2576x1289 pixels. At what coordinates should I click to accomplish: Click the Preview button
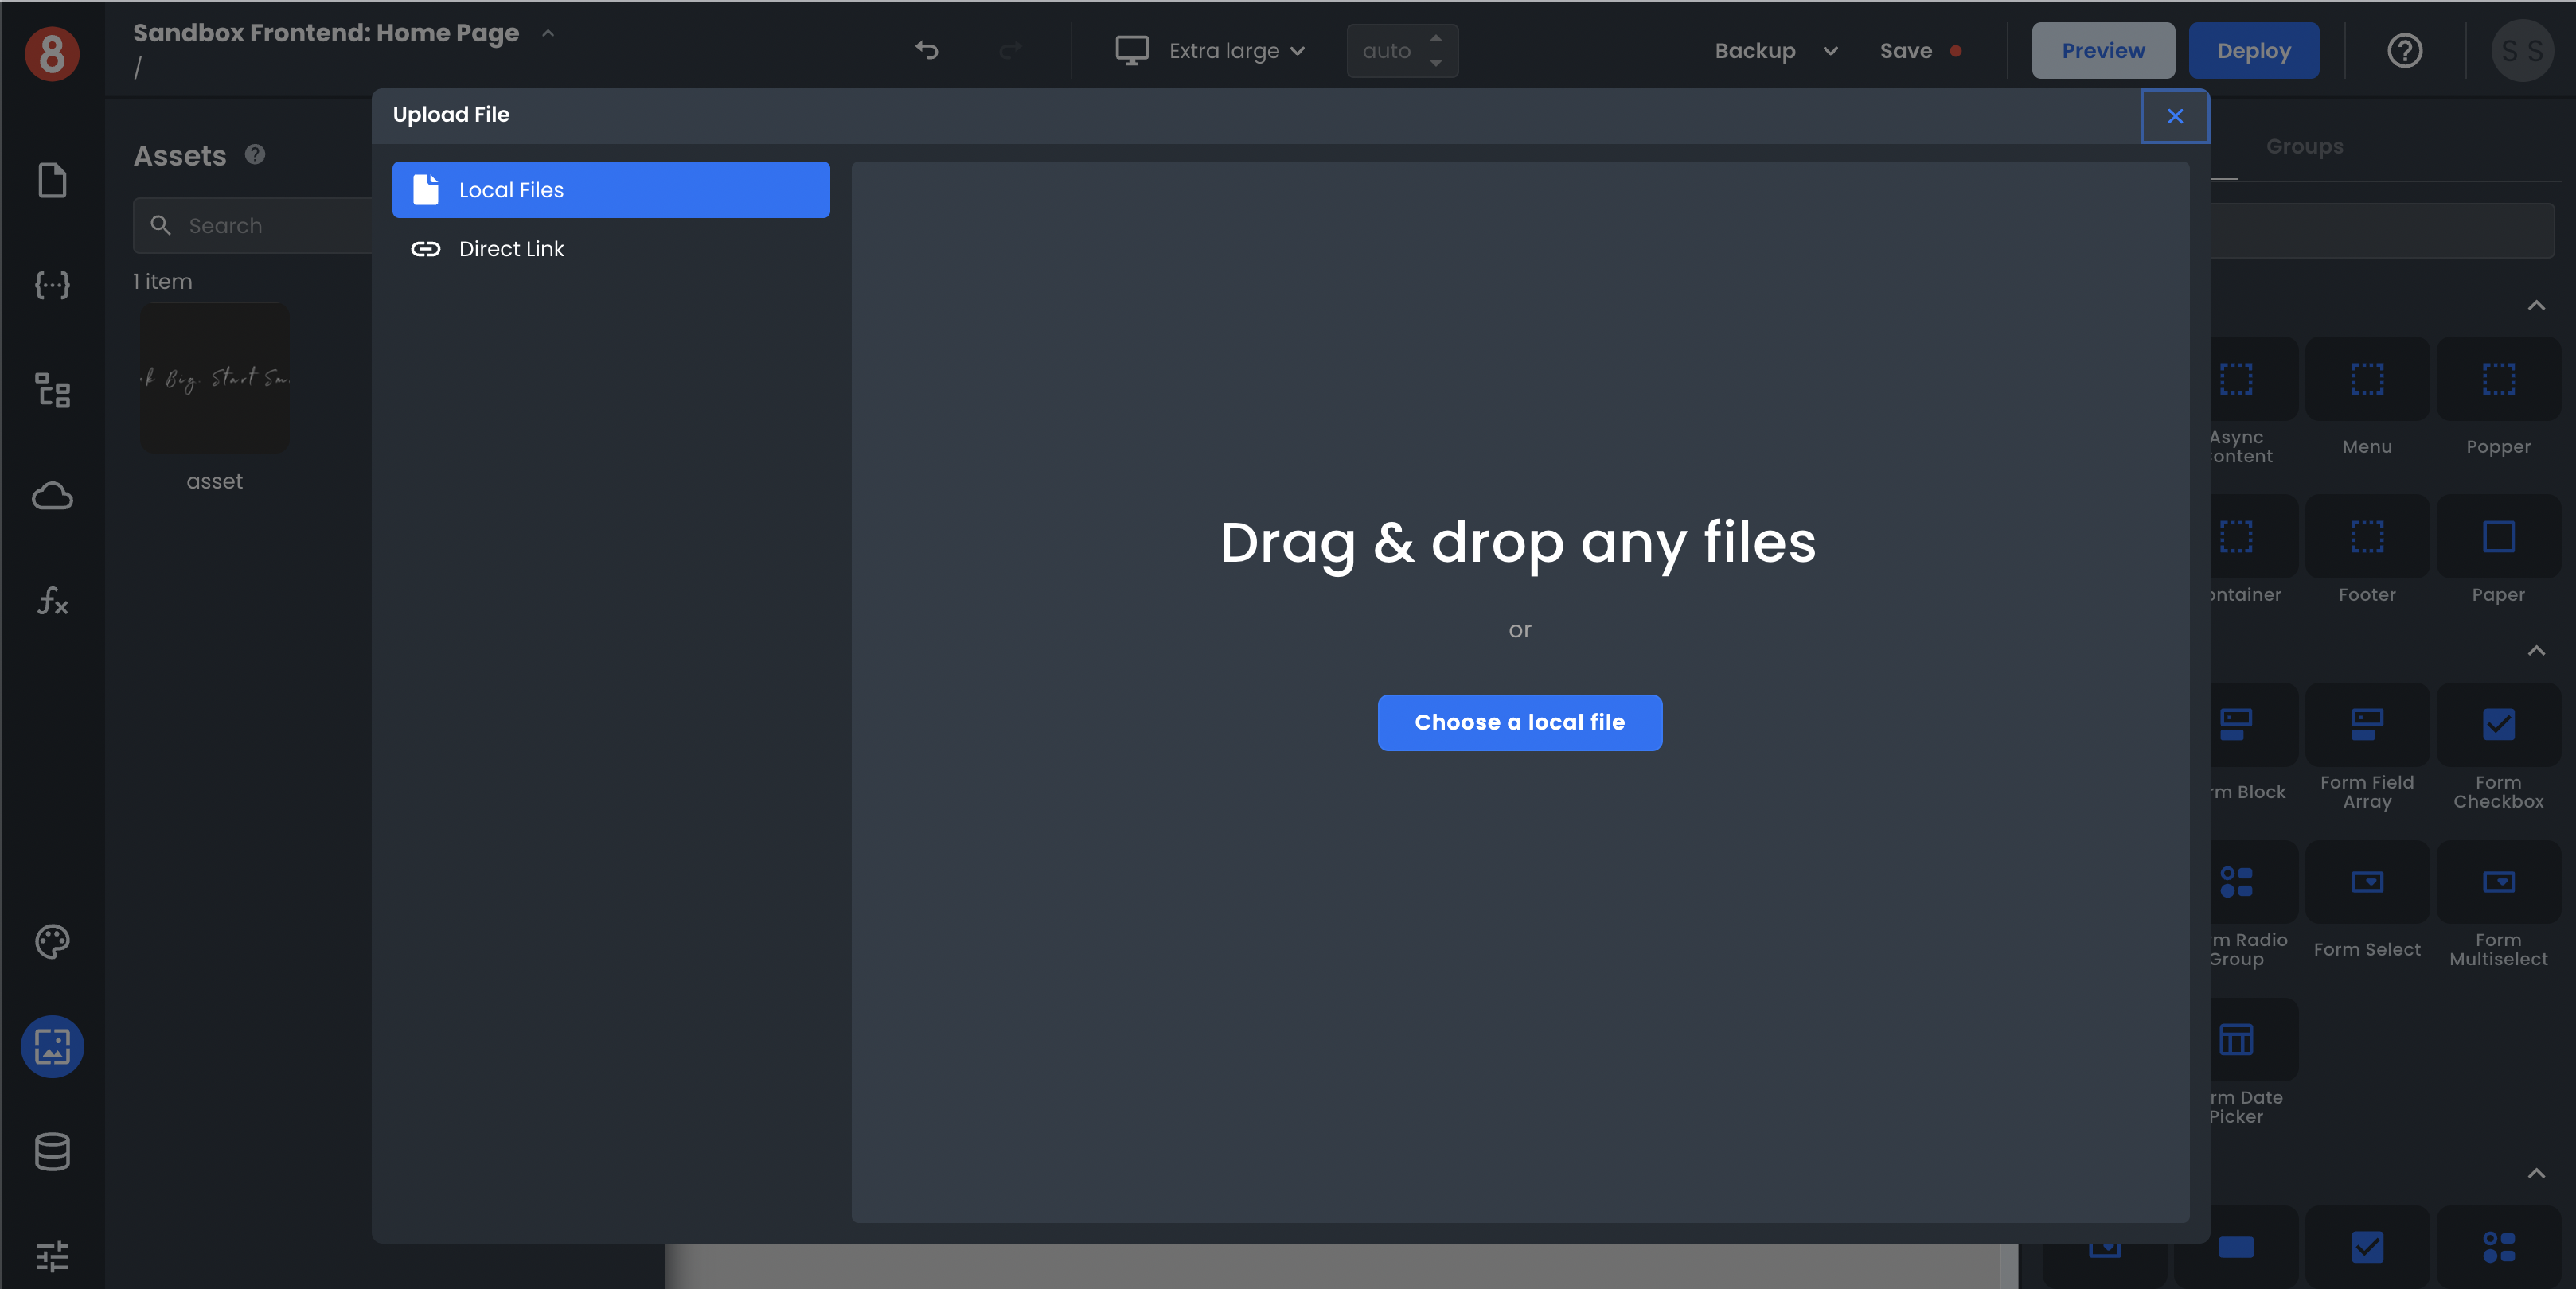tap(2102, 51)
